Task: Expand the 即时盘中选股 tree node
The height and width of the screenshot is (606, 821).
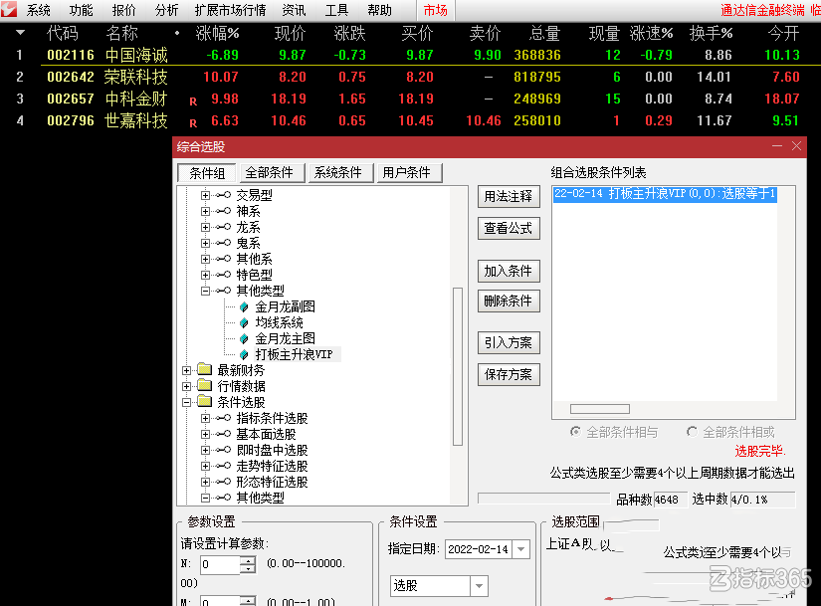Action: click(205, 450)
